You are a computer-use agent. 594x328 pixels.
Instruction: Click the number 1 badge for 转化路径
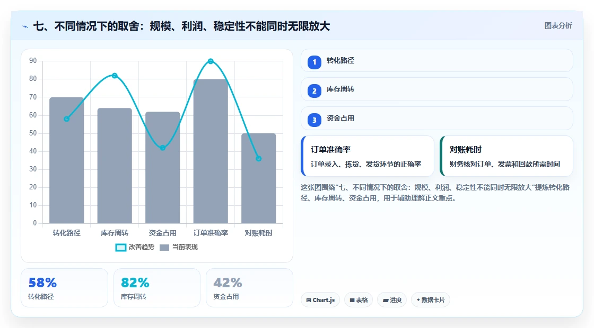(x=314, y=62)
